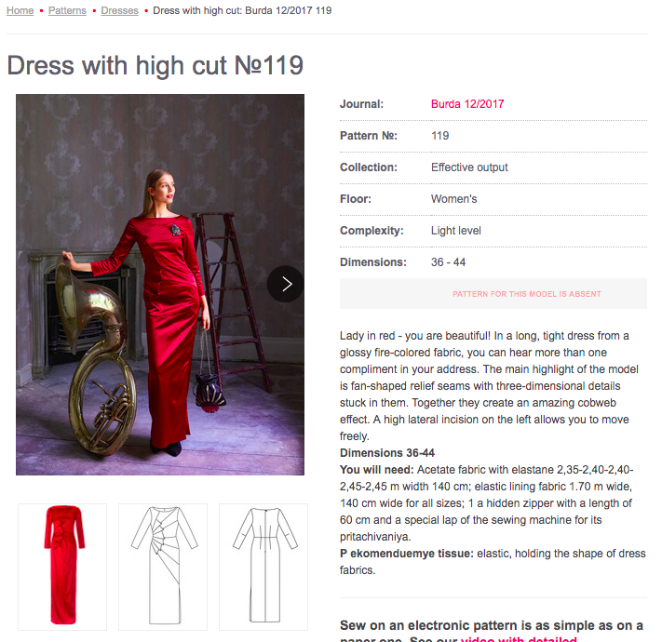
Task: Click the main model photo in red dress
Action: point(160,285)
